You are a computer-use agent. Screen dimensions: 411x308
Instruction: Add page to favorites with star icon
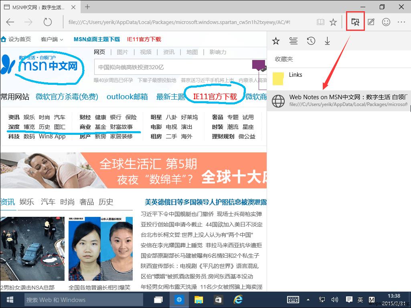[x=333, y=22]
